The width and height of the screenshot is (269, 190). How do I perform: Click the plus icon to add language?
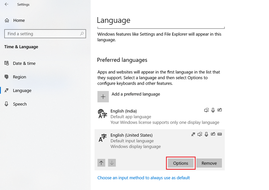pyautogui.click(x=103, y=97)
